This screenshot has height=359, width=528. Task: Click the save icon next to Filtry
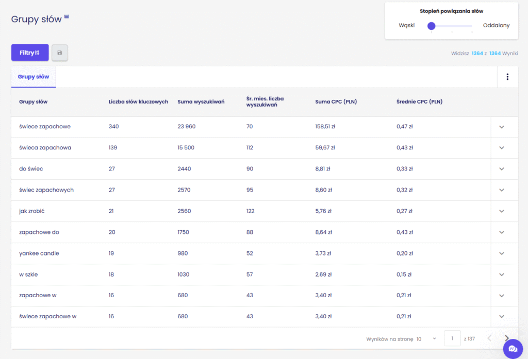(60, 53)
